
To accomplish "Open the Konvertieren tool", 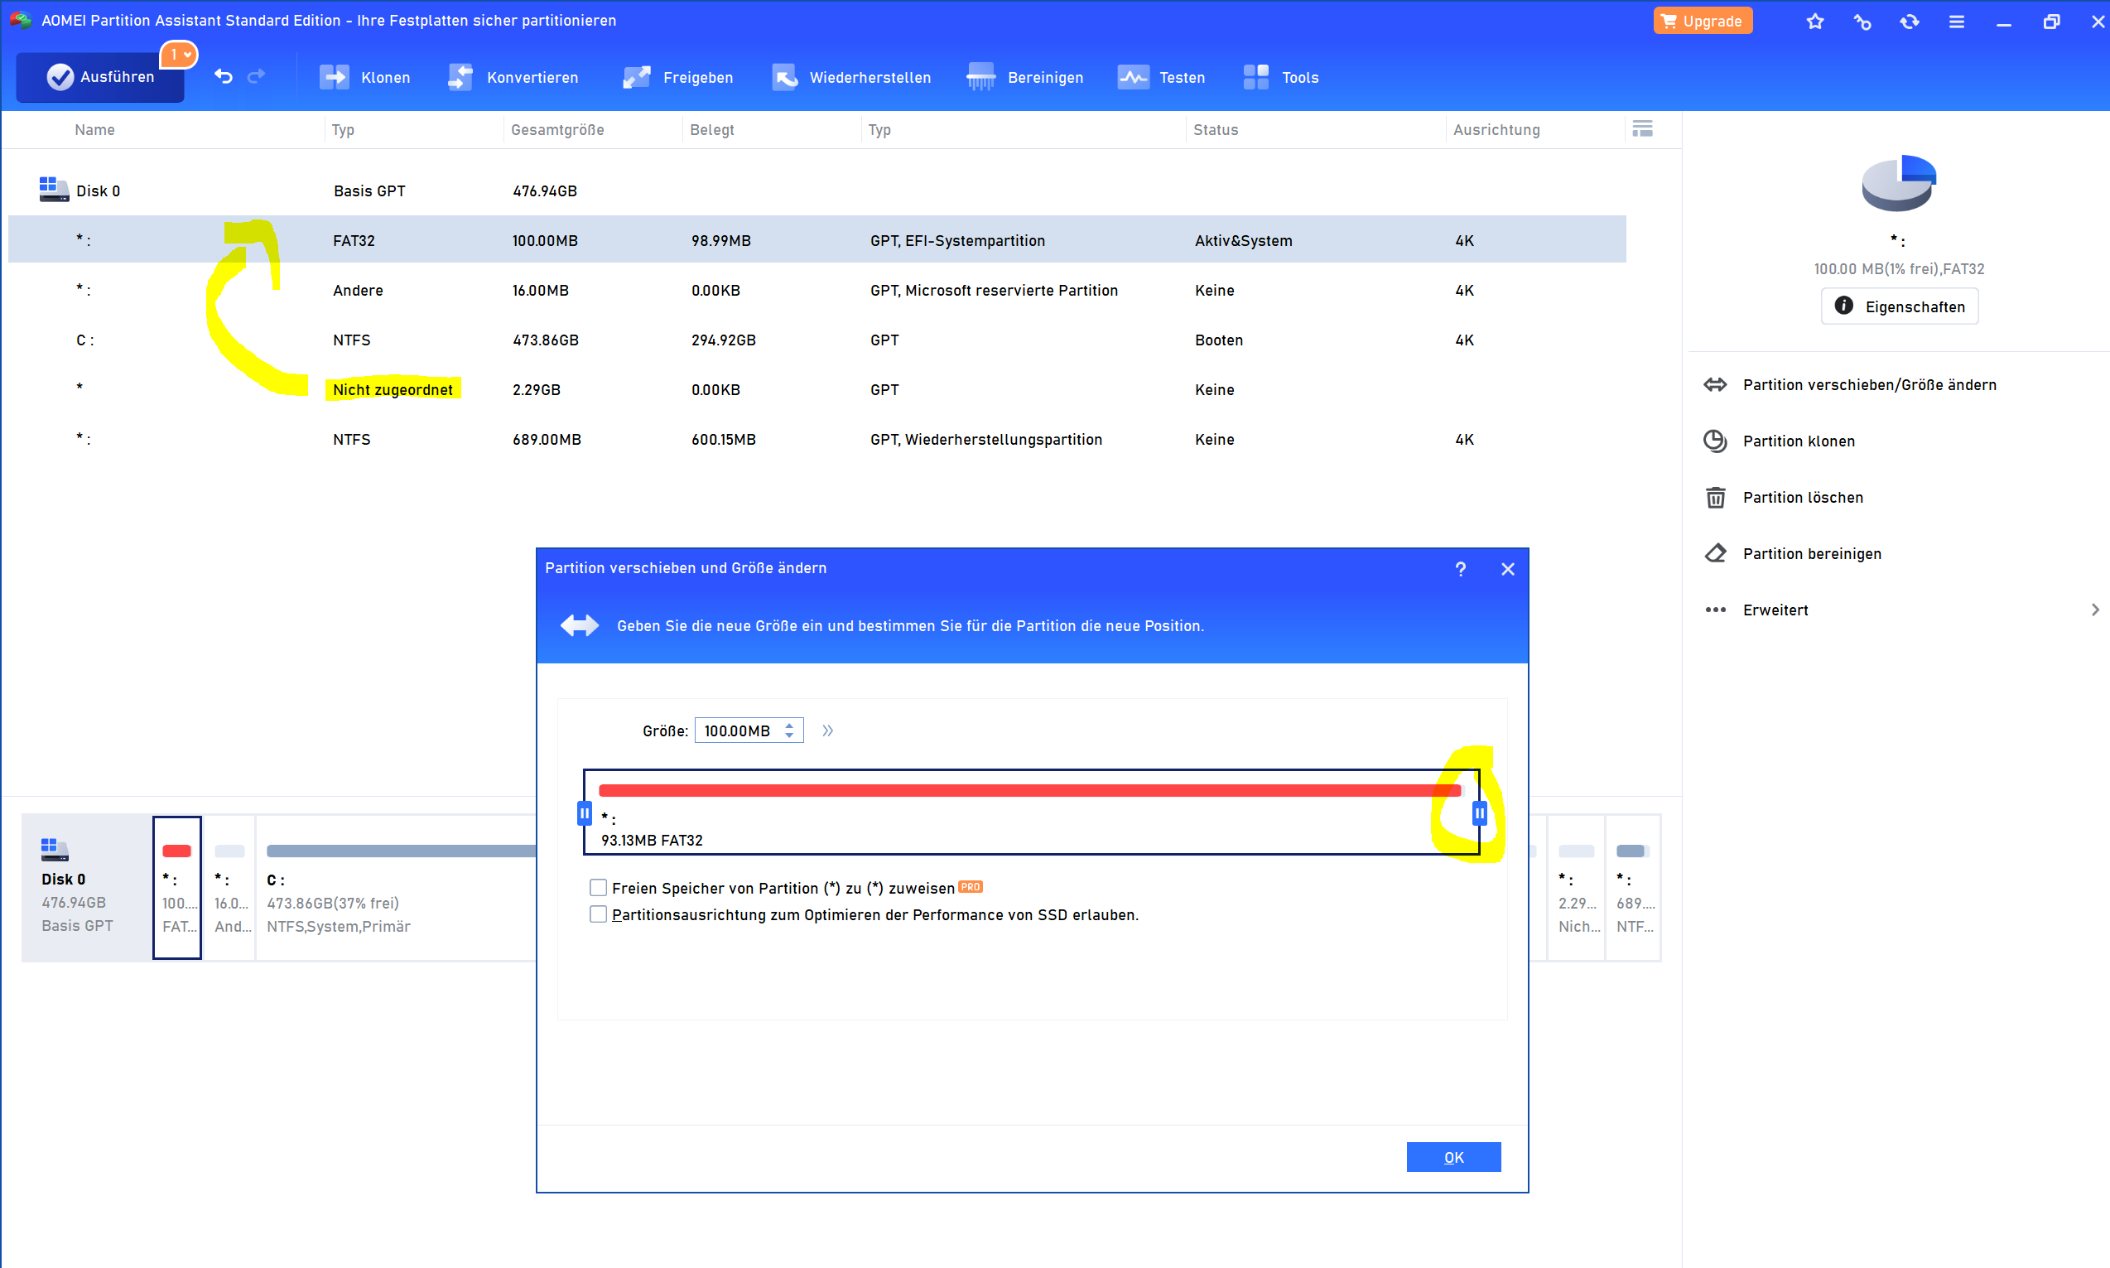I will [x=460, y=77].
